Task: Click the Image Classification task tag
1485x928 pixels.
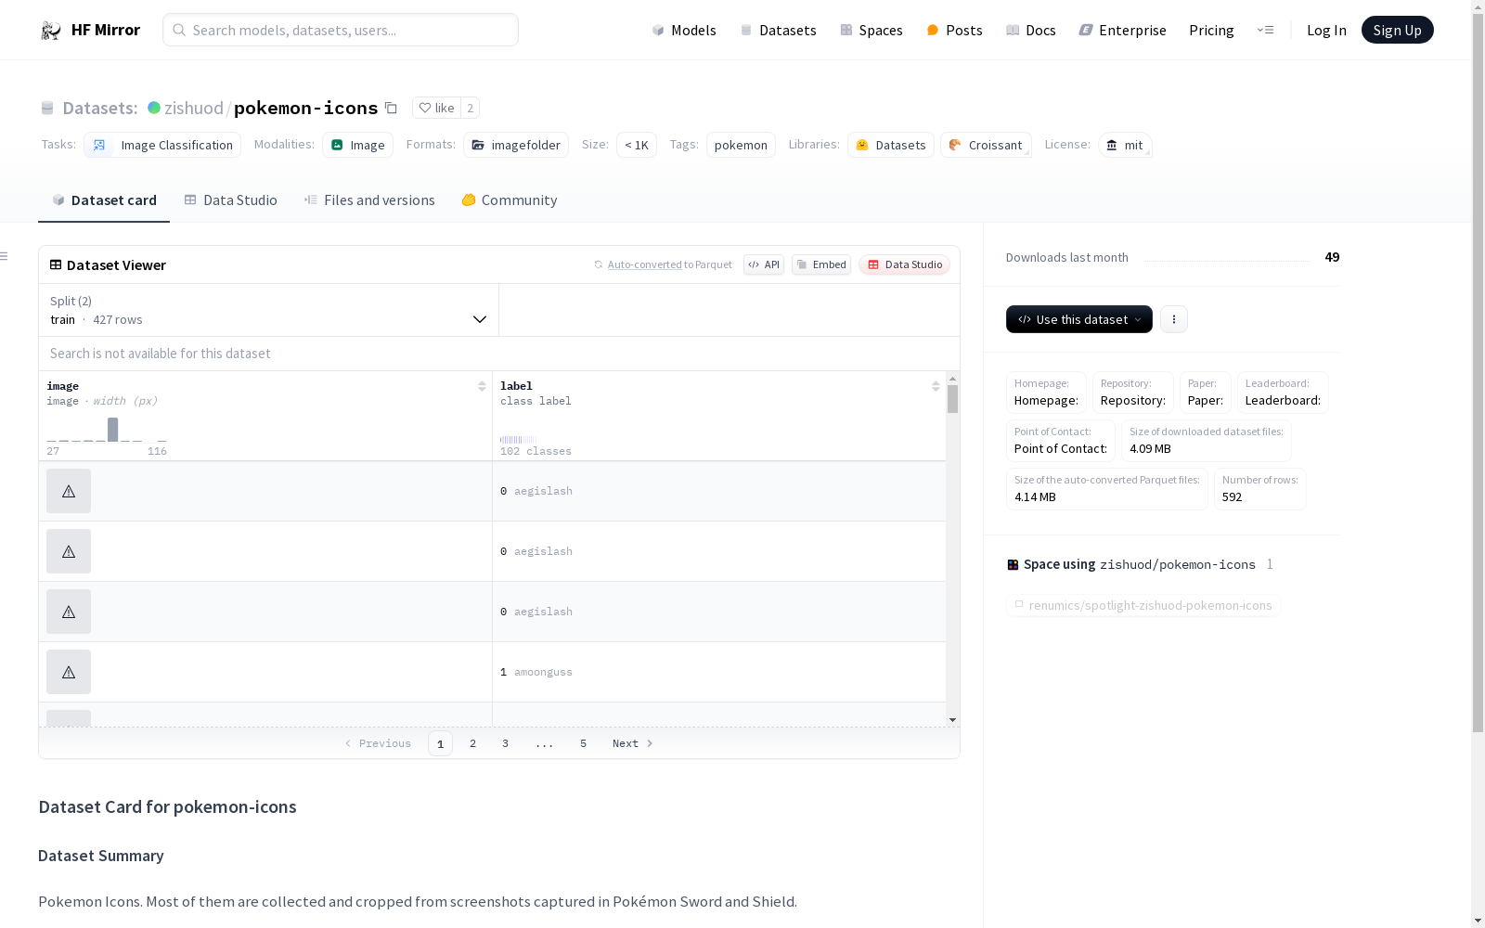Action: point(162,145)
